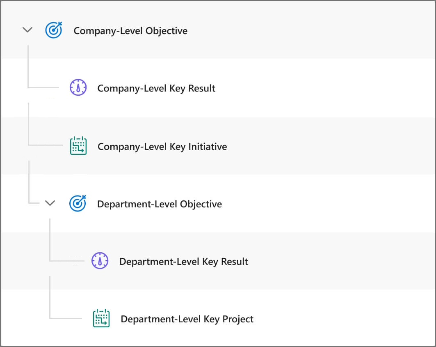Click the Company-Level Key Initiative calendar icon
This screenshot has width=436, height=347.
78,146
